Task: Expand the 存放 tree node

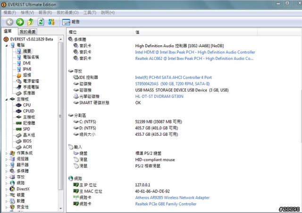Action: (7, 177)
